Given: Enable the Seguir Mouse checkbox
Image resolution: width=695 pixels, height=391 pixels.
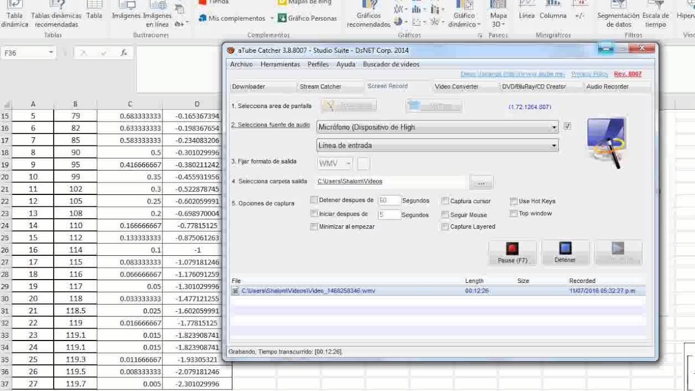Looking at the screenshot, I should click(x=445, y=215).
